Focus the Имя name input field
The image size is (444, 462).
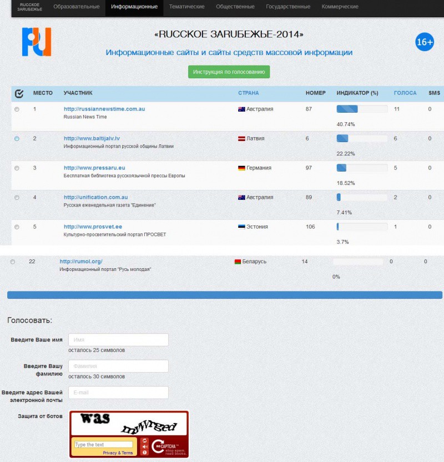pos(118,340)
